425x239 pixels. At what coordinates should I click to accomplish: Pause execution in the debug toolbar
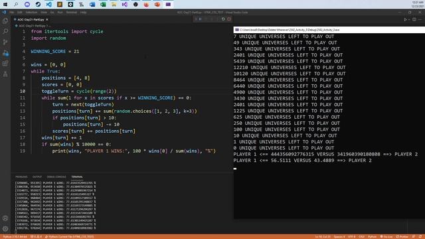click(201, 19)
